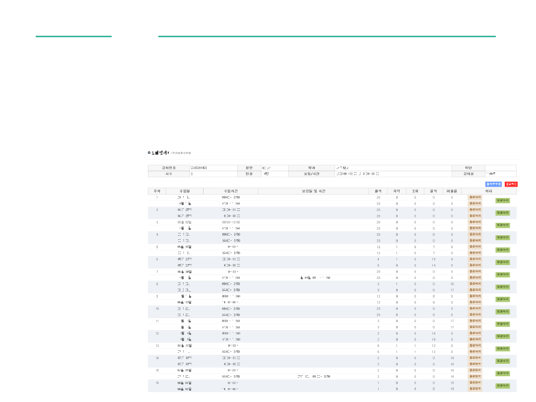Screen dimensions: 536x402
Task: Click 출결처리 for week 5 first session
Action: click(474, 247)
